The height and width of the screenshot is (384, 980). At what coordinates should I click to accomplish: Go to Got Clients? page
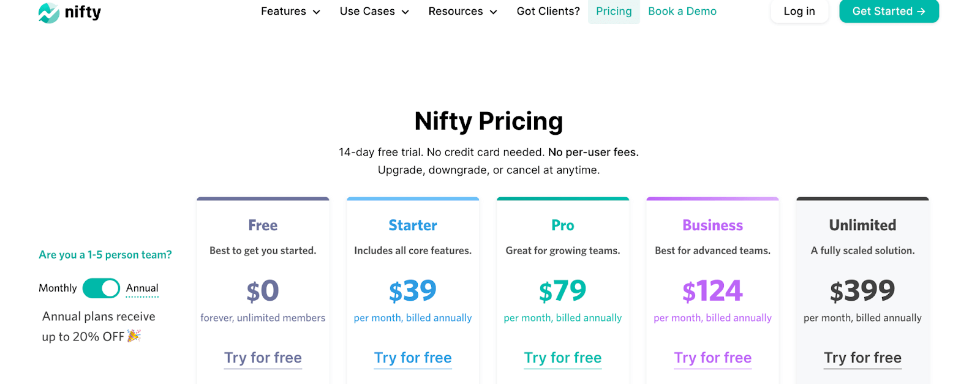548,12
